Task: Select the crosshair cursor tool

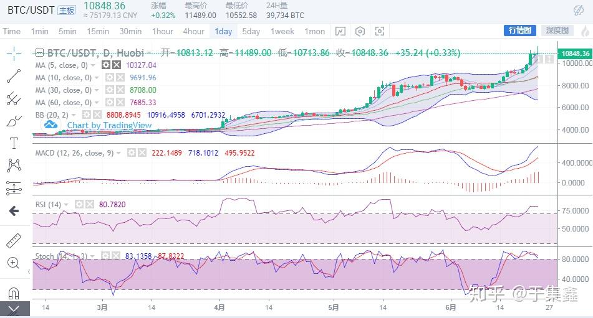Action: (14, 54)
